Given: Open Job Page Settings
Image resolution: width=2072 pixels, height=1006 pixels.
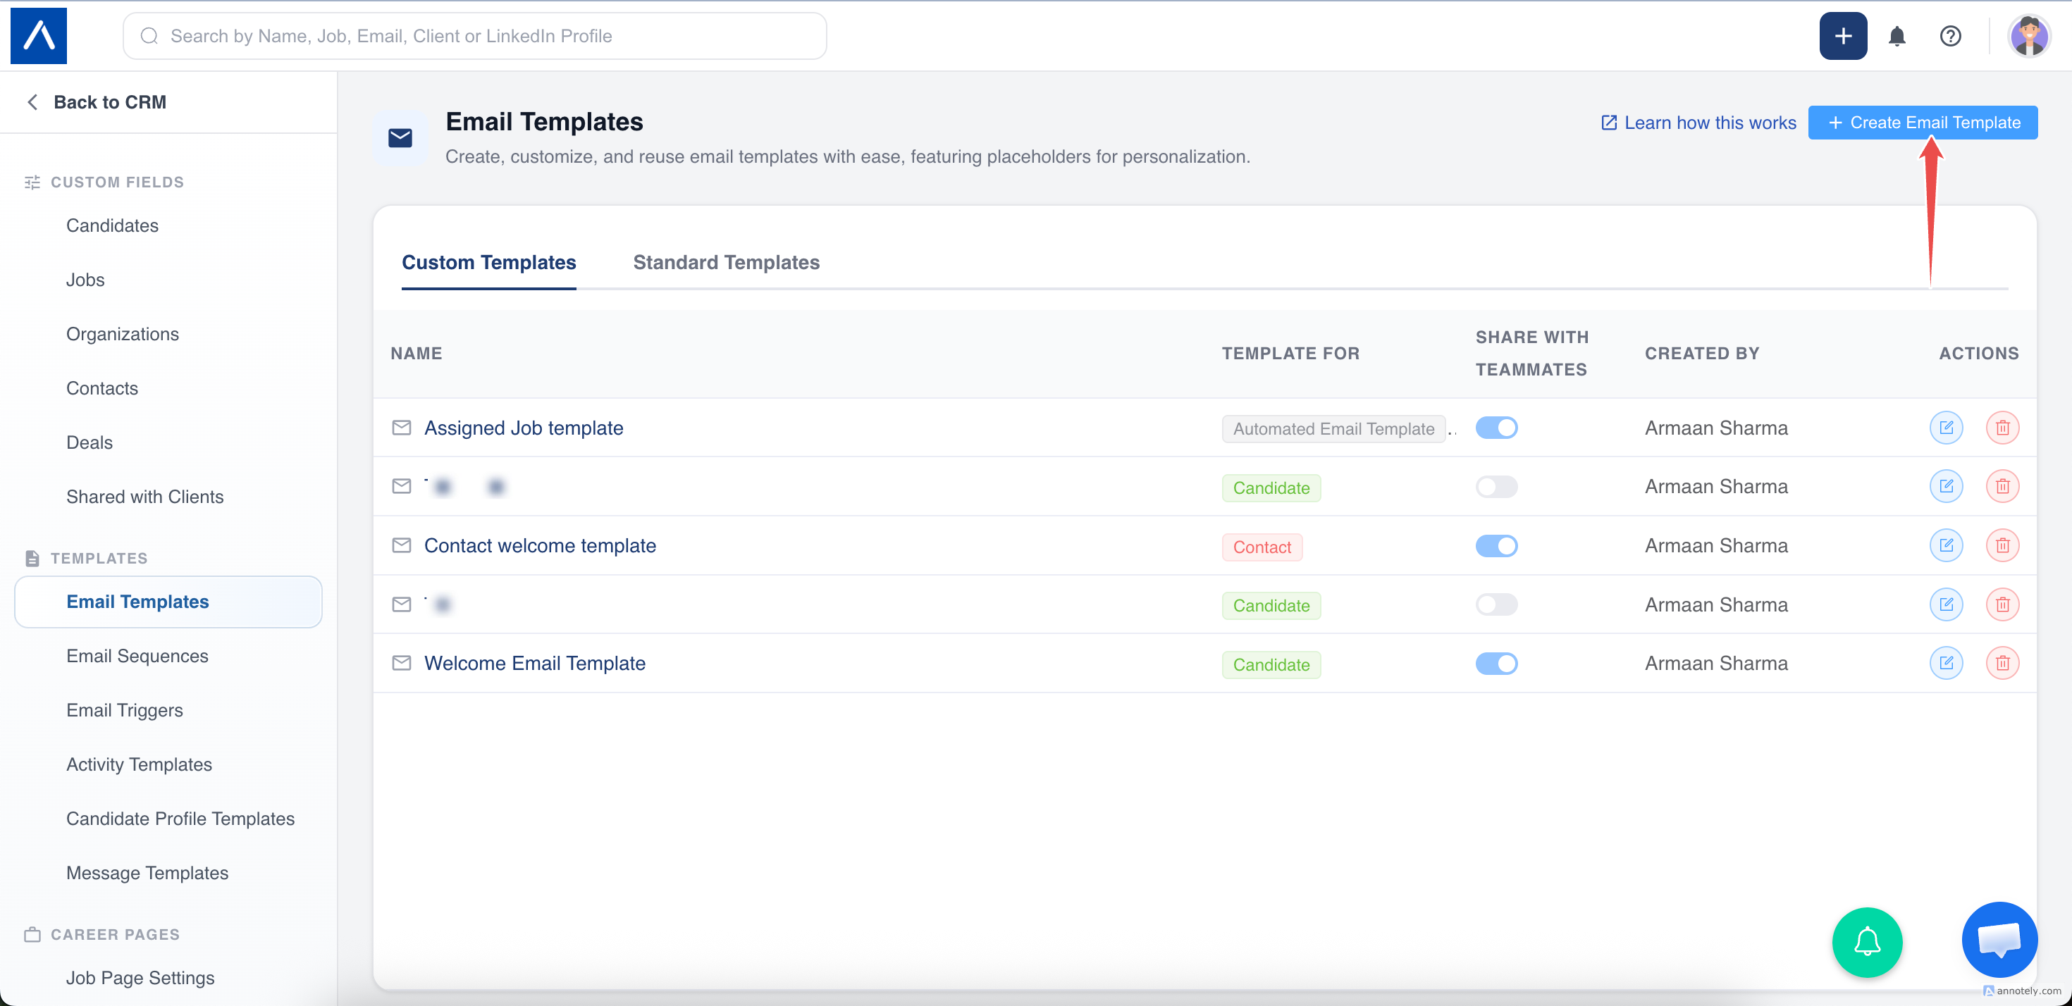Looking at the screenshot, I should [140, 978].
